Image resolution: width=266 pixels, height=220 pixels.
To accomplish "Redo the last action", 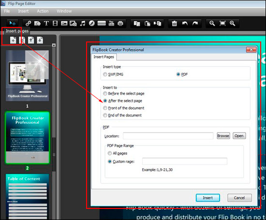I will pos(195,23).
